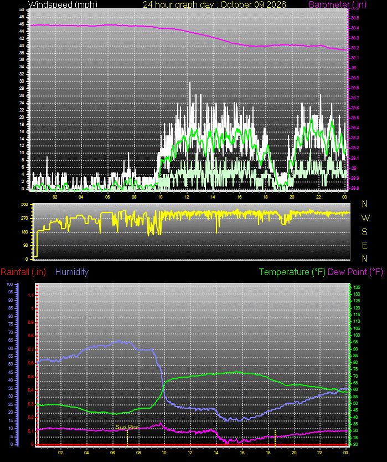This screenshot has height=462, width=387.
Task: Click hour "04" on the temperature graph time axis
Action: pyautogui.click(x=86, y=453)
